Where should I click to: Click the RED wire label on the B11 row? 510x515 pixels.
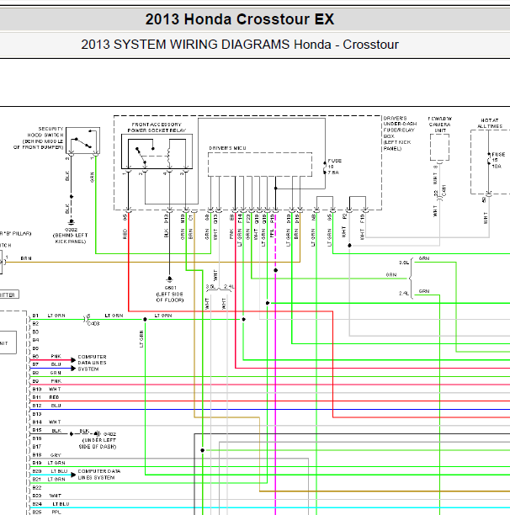click(x=54, y=397)
